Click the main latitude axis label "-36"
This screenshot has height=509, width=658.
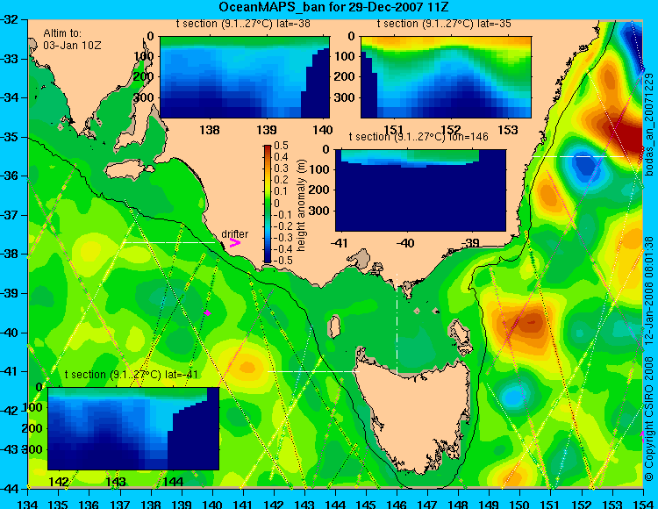click(x=11, y=176)
